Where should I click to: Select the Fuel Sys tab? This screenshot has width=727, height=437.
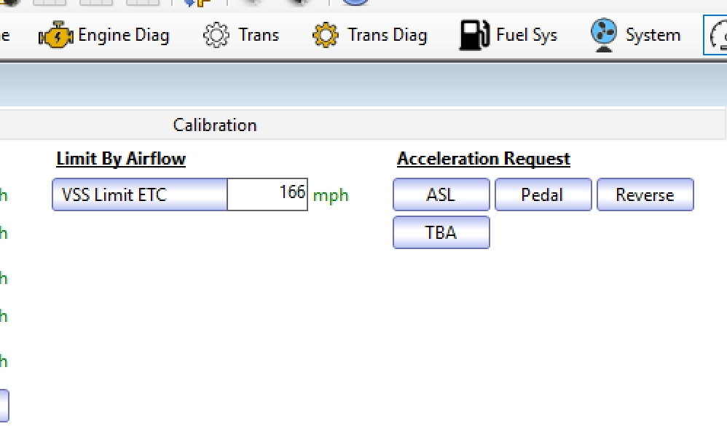click(508, 35)
